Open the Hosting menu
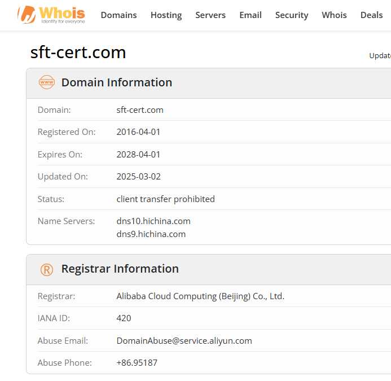This screenshot has height=381, width=391. (x=166, y=15)
